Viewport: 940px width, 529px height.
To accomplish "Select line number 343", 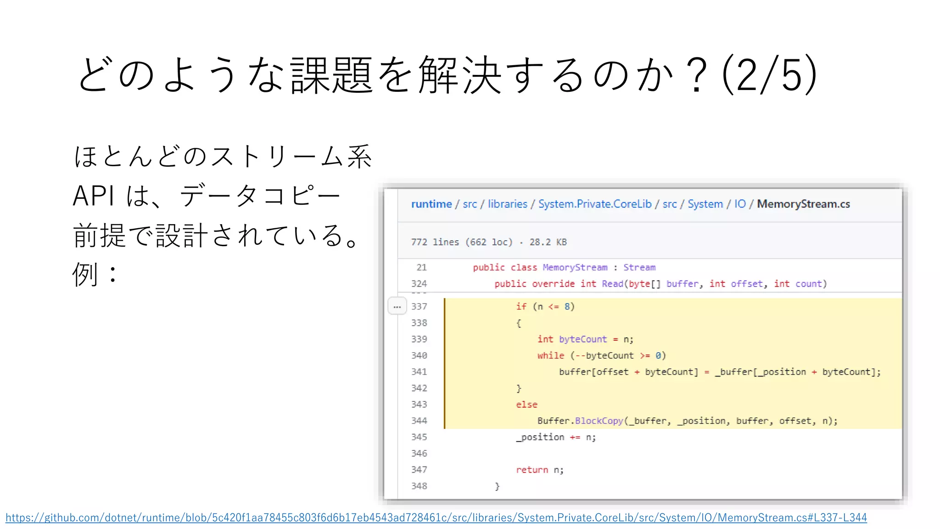I will 419,404.
